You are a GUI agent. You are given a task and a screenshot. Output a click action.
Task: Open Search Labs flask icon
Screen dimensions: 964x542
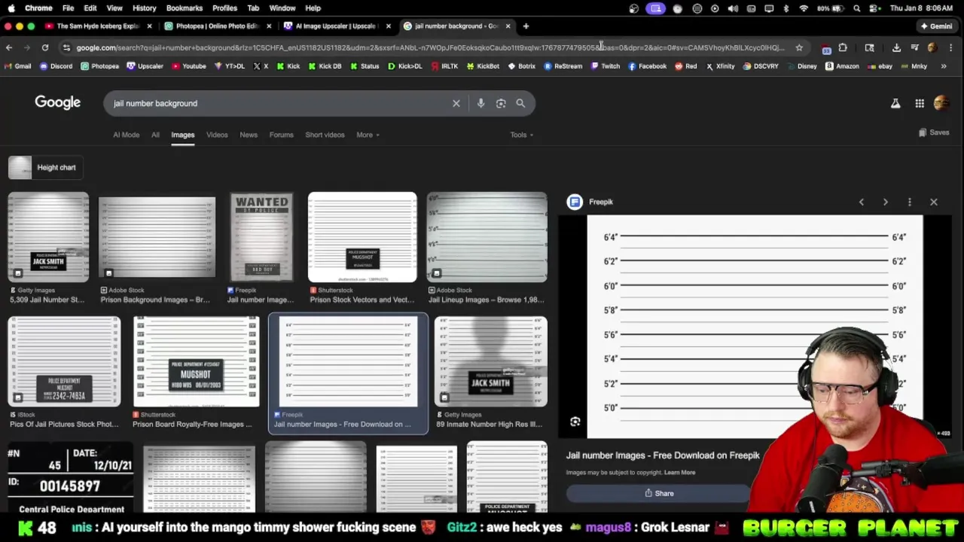895,103
